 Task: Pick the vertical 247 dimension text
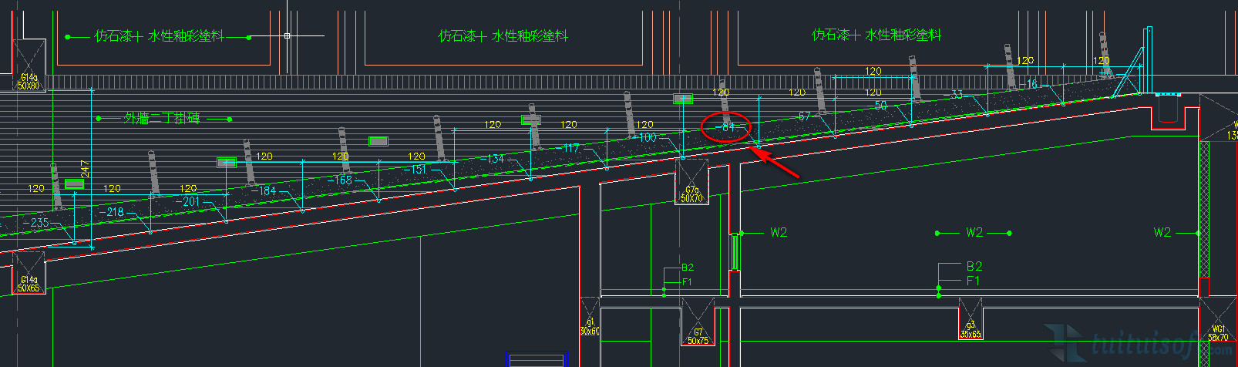tap(85, 169)
